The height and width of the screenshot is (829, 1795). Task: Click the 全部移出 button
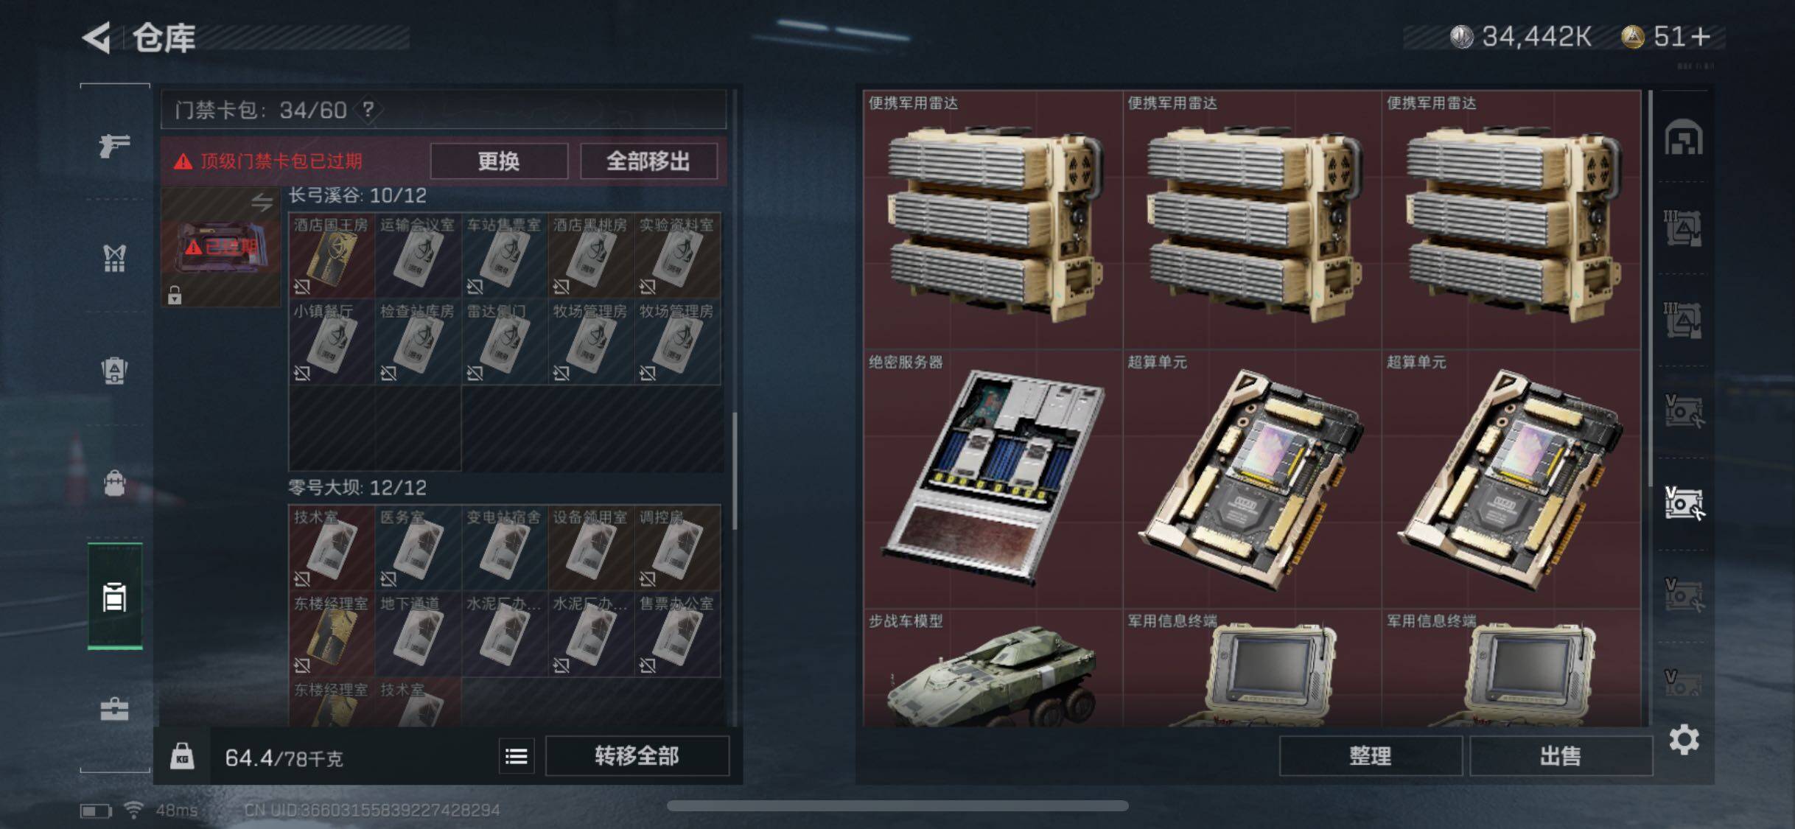648,161
